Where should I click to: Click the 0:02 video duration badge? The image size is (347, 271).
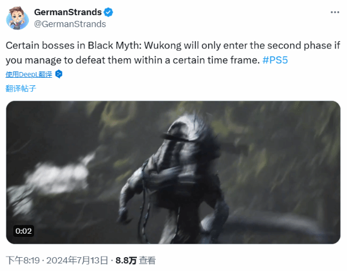pos(23,231)
